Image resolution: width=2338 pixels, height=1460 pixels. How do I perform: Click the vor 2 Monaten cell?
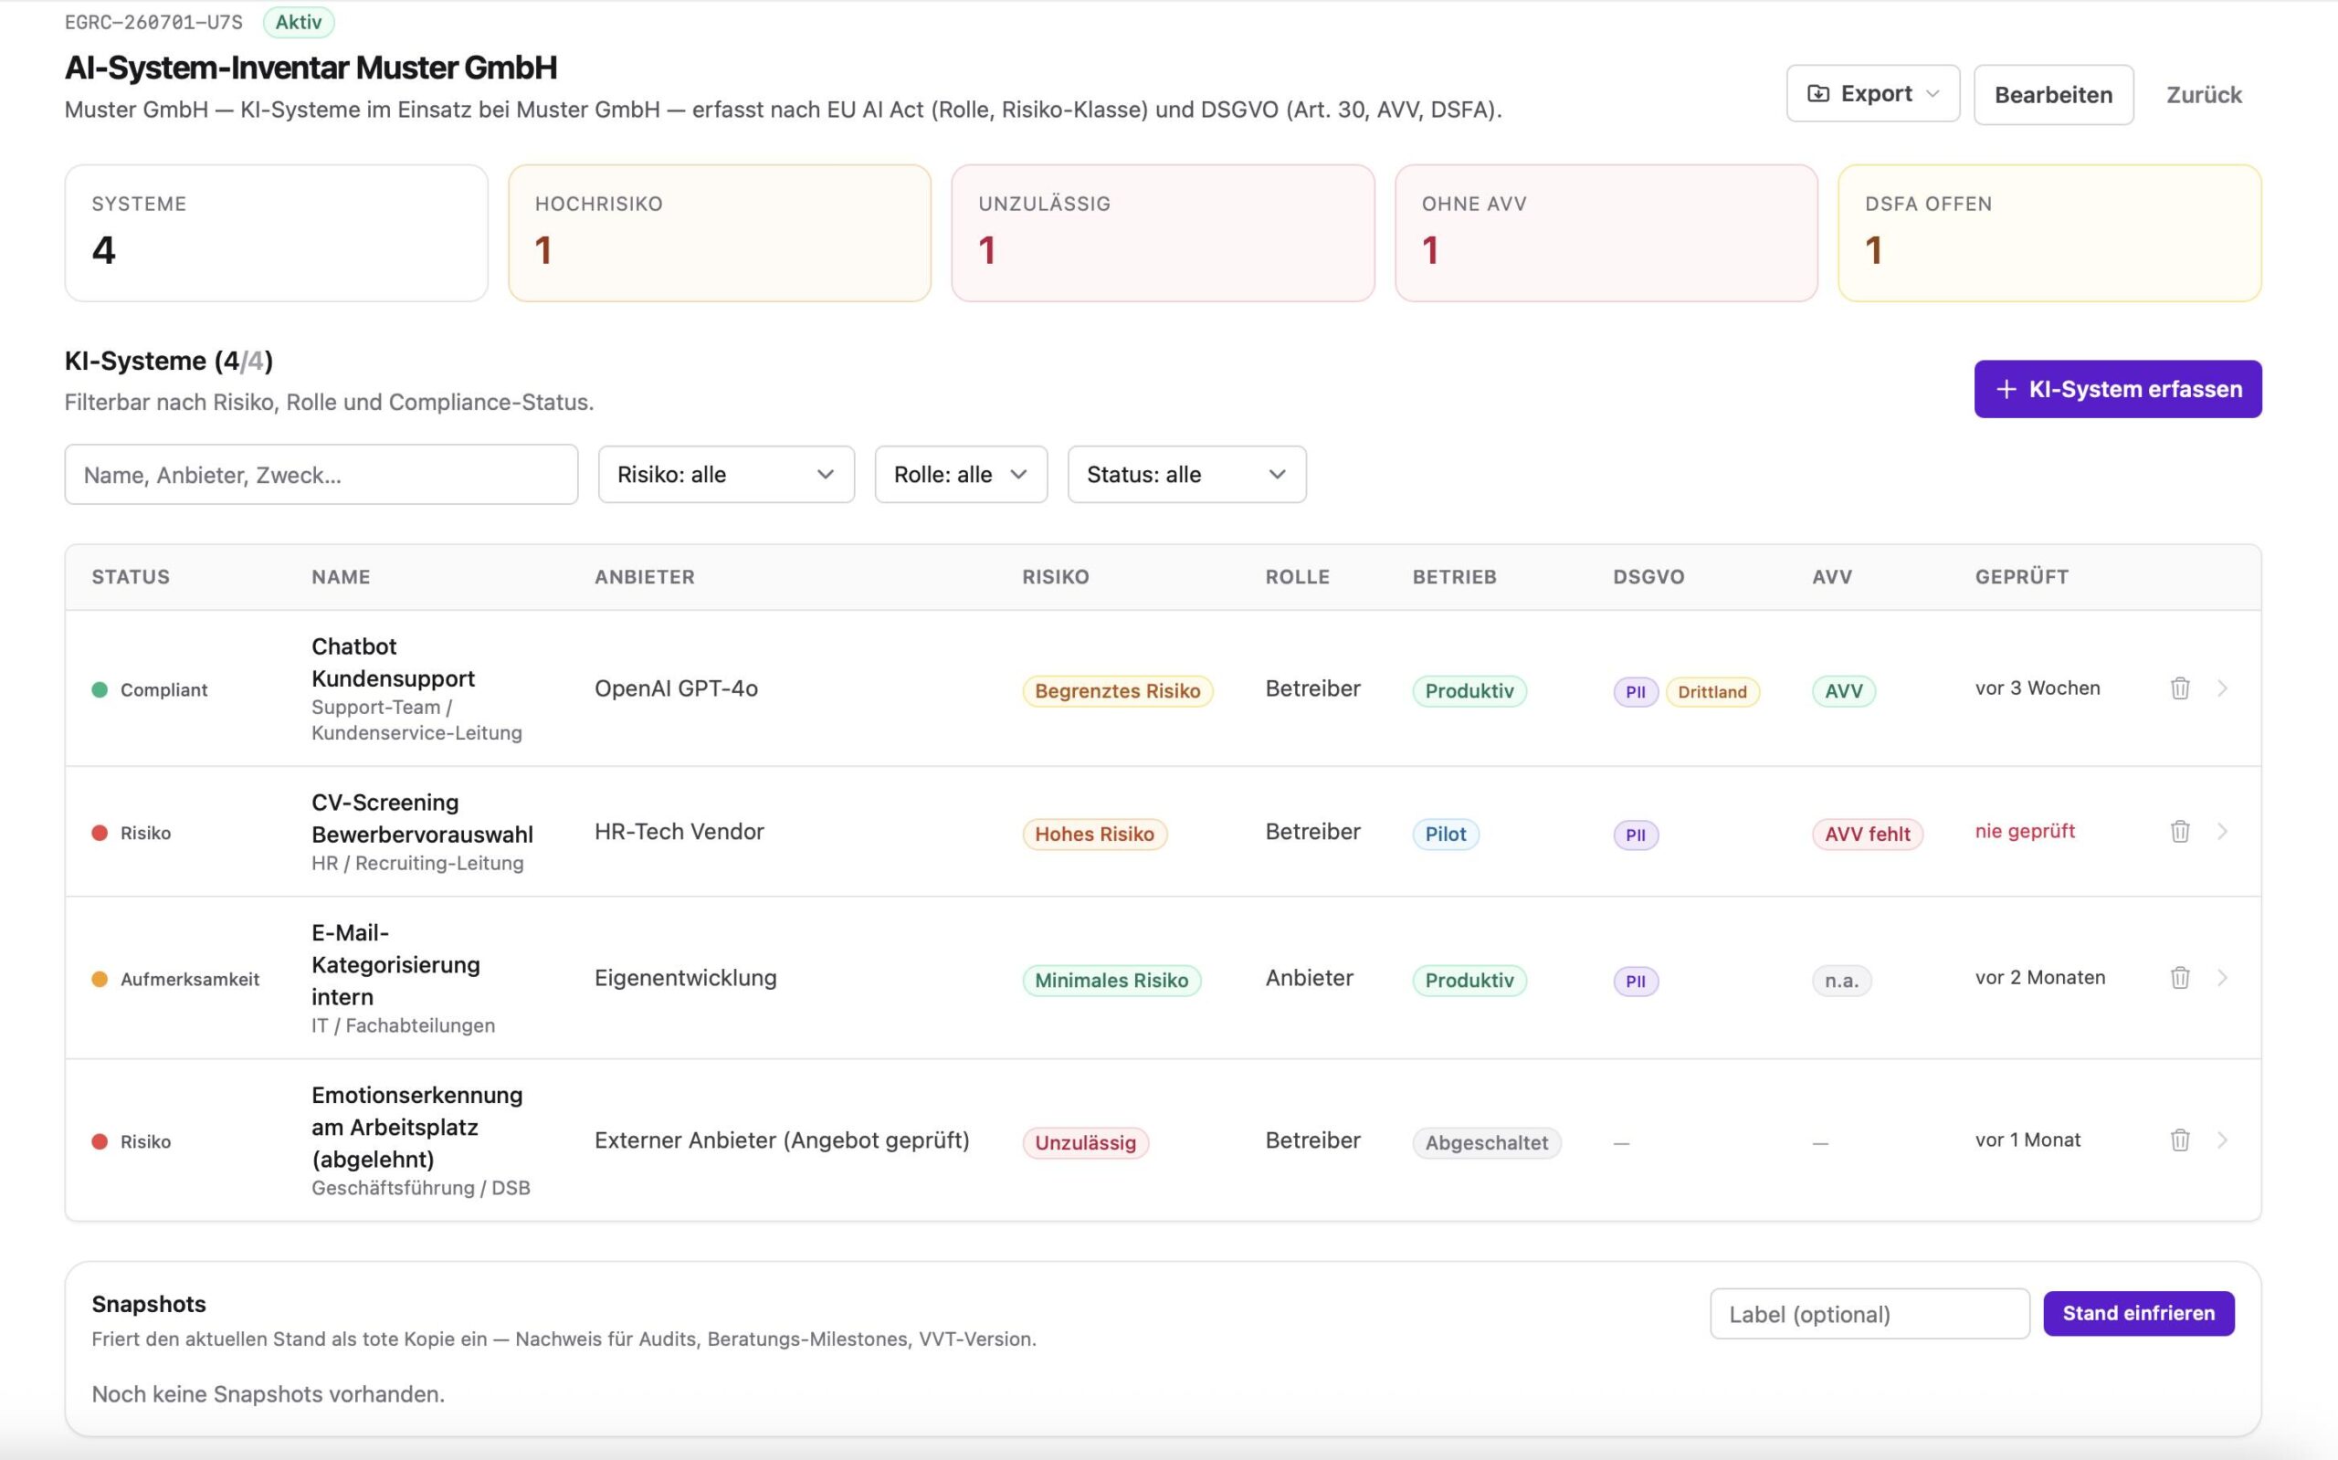[x=2039, y=977]
